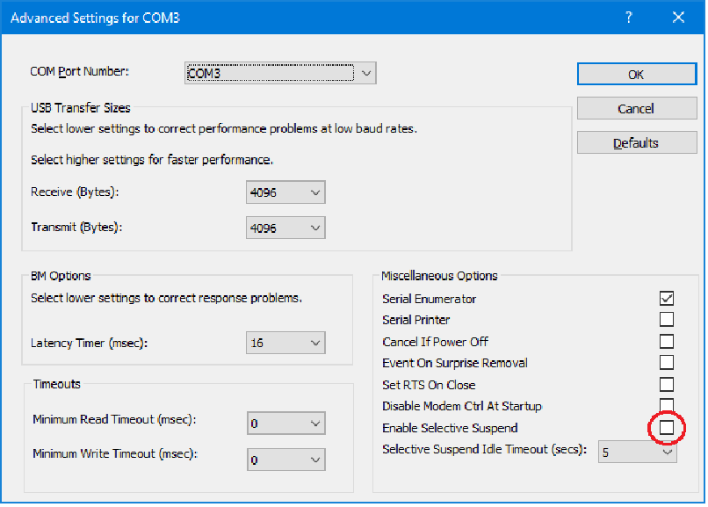Uncheck the Serial Enumerator checkbox
Image resolution: width=708 pixels, height=507 pixels.
click(x=667, y=299)
